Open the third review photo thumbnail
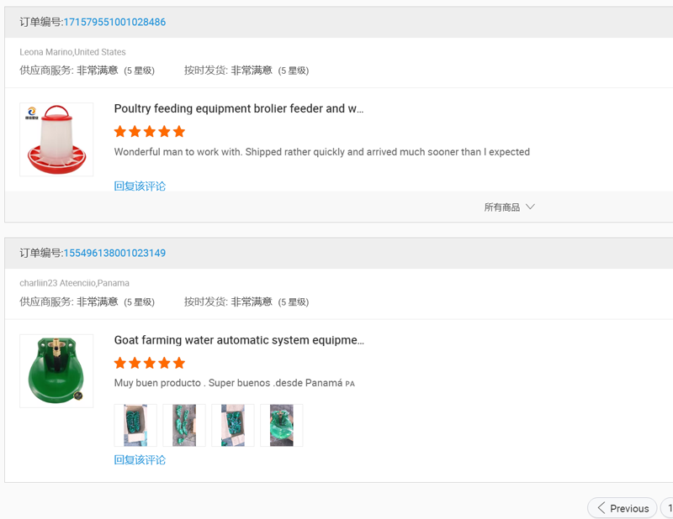 (233, 425)
